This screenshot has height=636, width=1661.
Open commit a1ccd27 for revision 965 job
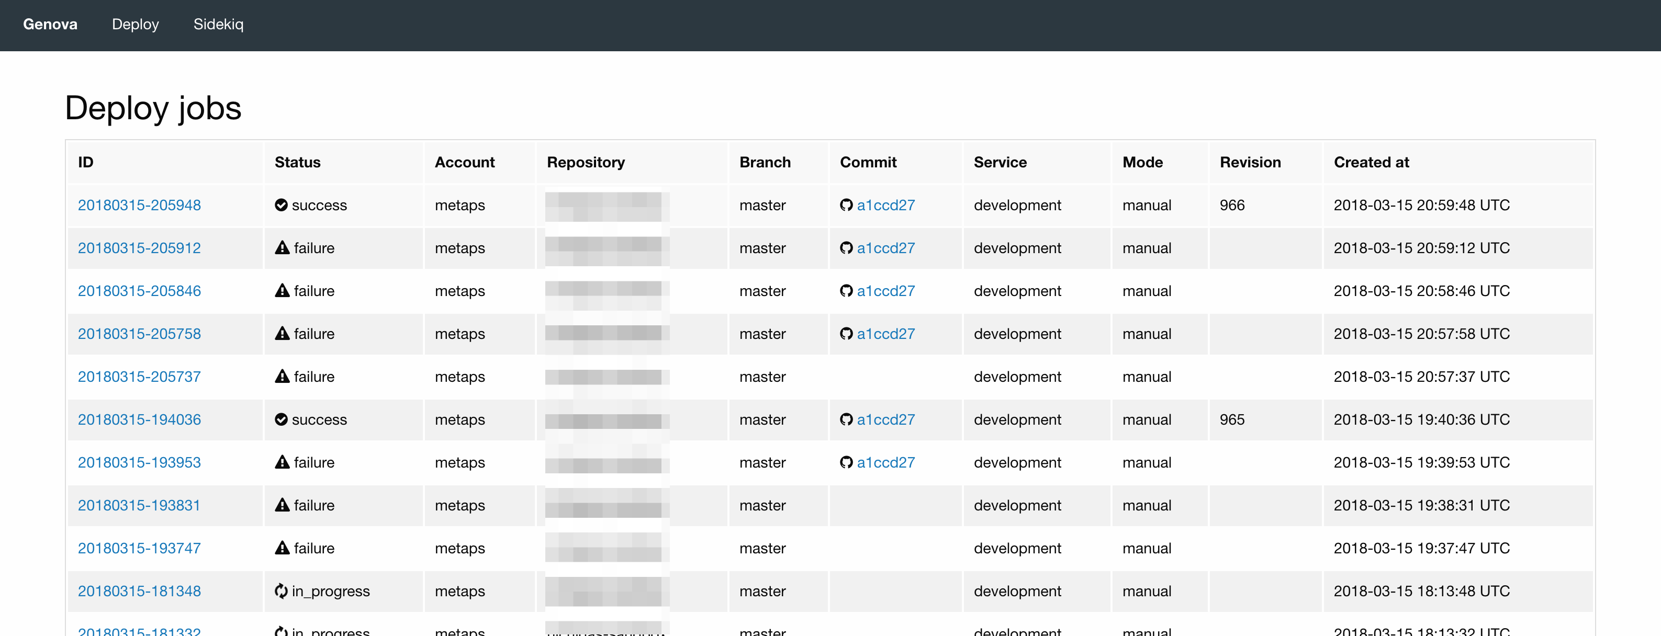tap(885, 419)
